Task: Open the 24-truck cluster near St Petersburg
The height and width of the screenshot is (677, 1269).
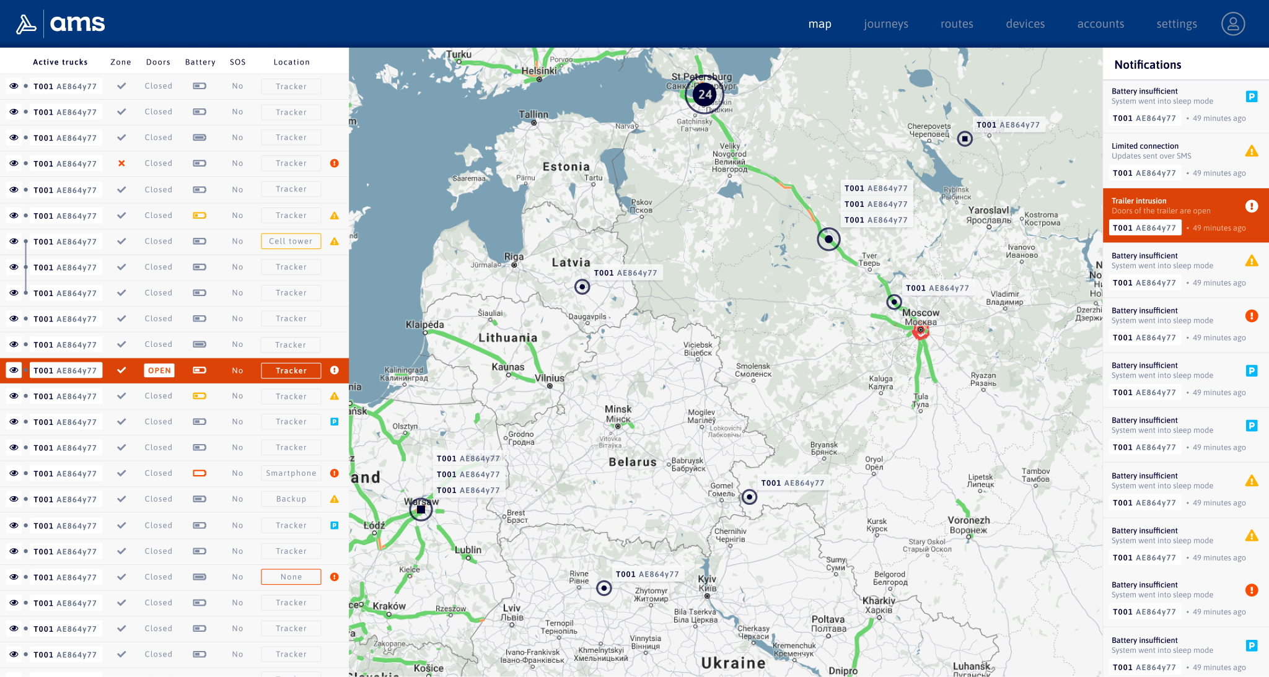Action: click(705, 94)
